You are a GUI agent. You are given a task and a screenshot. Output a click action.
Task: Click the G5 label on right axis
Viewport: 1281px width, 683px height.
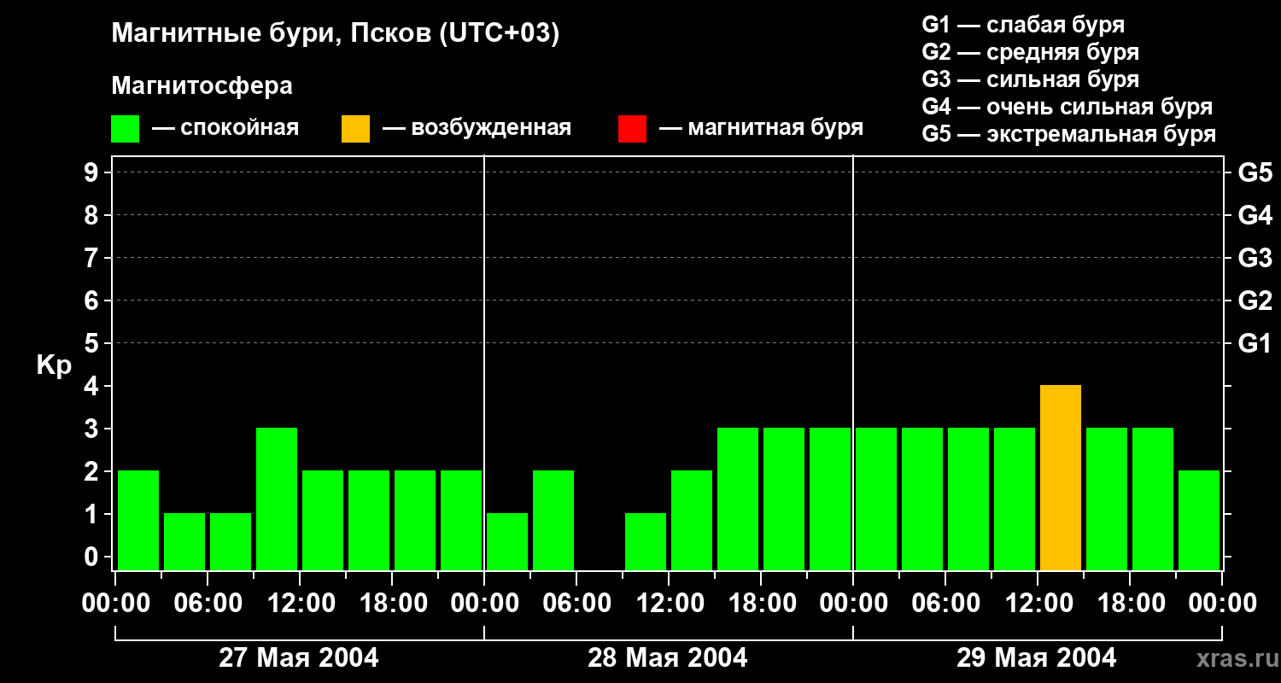(1255, 172)
